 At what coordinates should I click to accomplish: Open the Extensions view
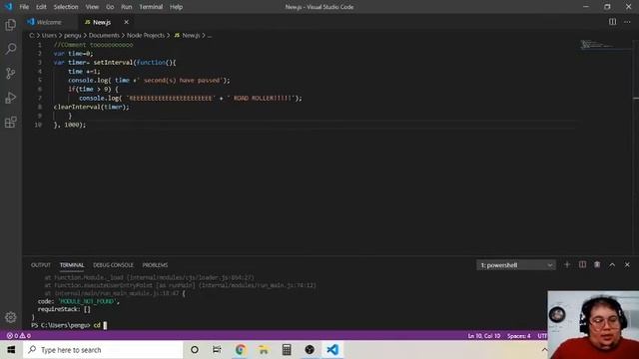(x=11, y=122)
